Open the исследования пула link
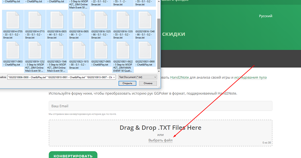 coord(250,77)
